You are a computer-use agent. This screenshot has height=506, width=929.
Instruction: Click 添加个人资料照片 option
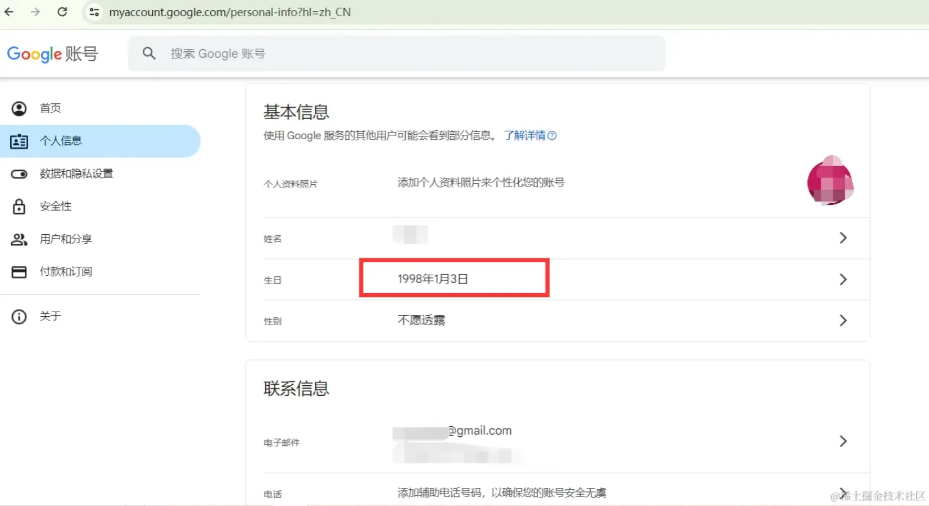(x=481, y=182)
